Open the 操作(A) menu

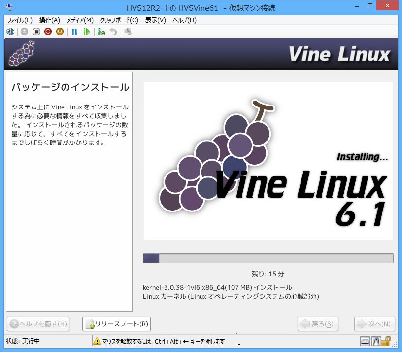[x=49, y=20]
